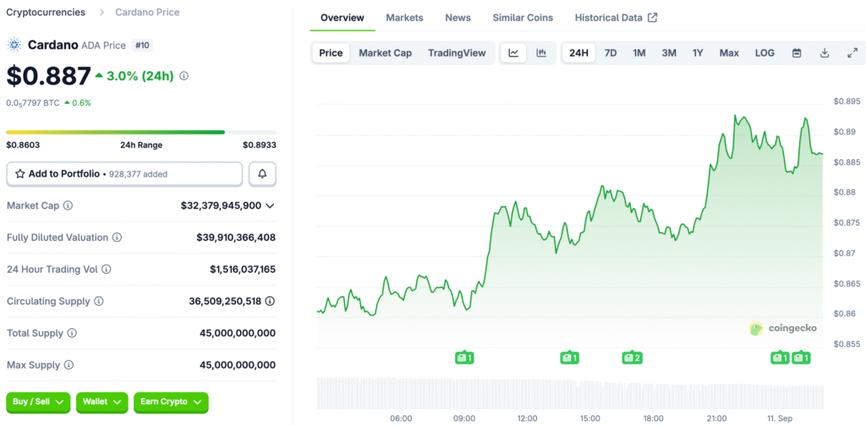Viewport: 866px width, 426px height.
Task: Open Fully Diluted Valuation info icon
Action: [117, 238]
